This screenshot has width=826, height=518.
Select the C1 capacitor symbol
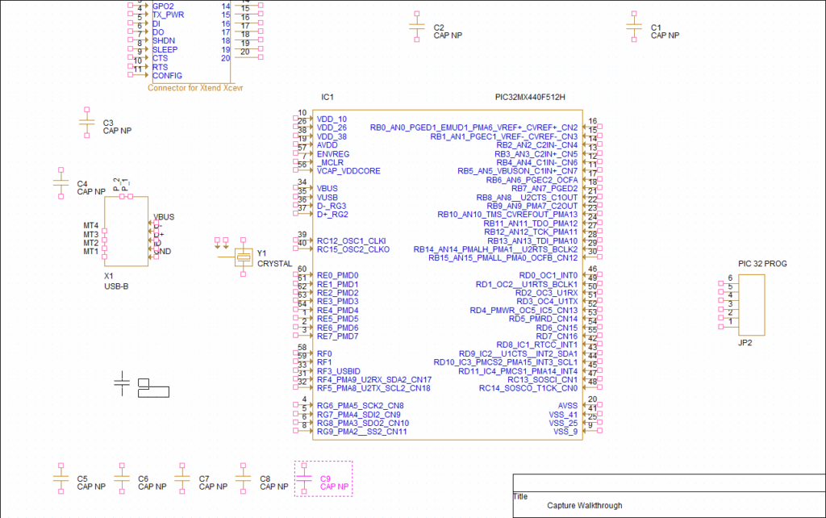tap(634, 27)
